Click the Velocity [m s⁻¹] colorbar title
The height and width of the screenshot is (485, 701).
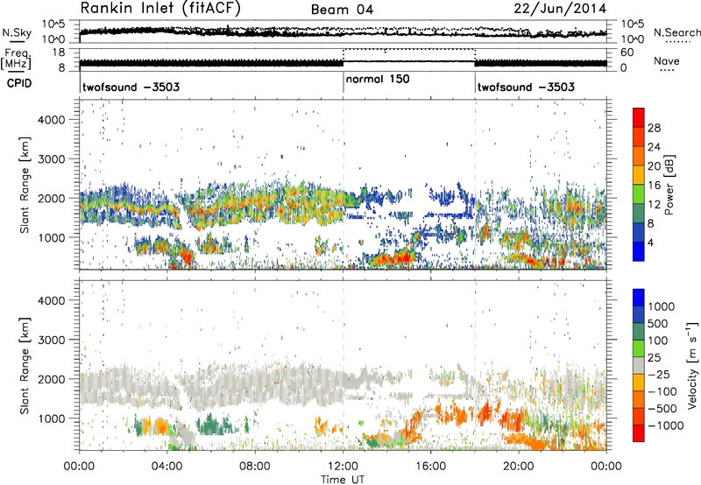pyautogui.click(x=692, y=366)
